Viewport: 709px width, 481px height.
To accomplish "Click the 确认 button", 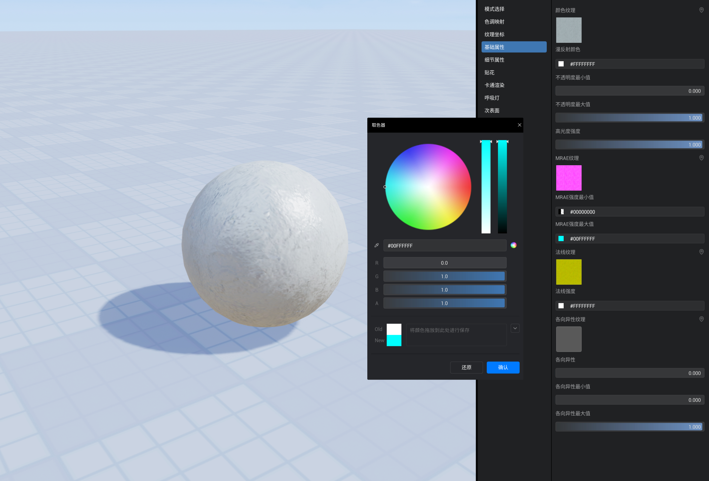I will (503, 367).
